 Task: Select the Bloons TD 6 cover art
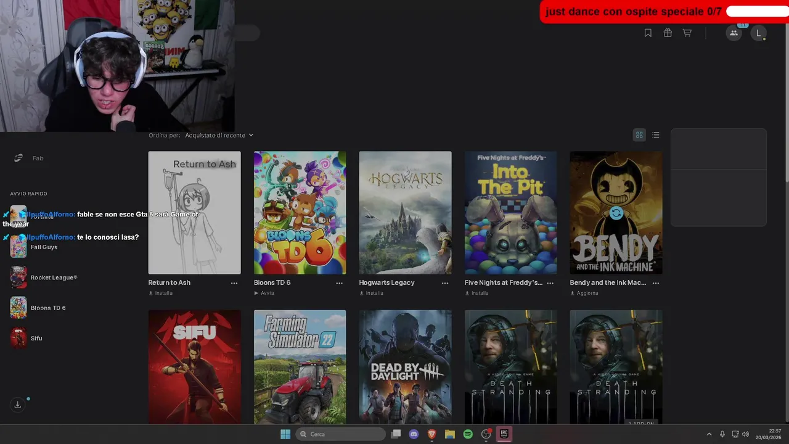click(300, 213)
